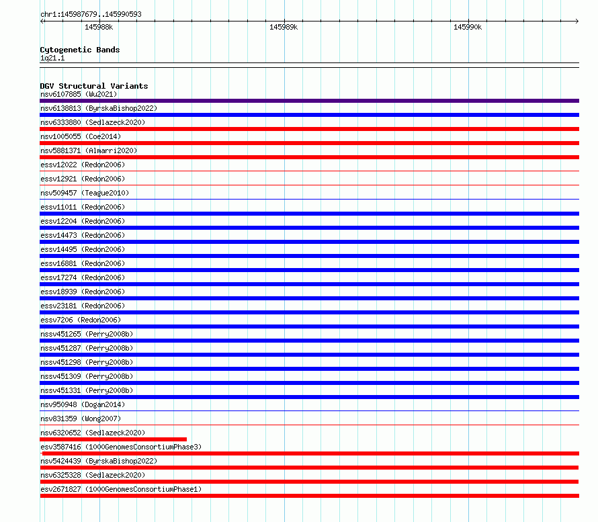
Task: Select nssv451265 (Perry2008b) label
Action: pos(87,334)
